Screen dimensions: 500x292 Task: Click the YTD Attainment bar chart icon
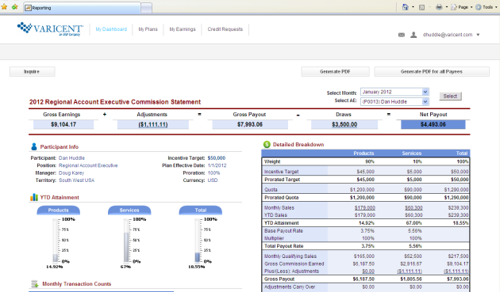(34, 197)
